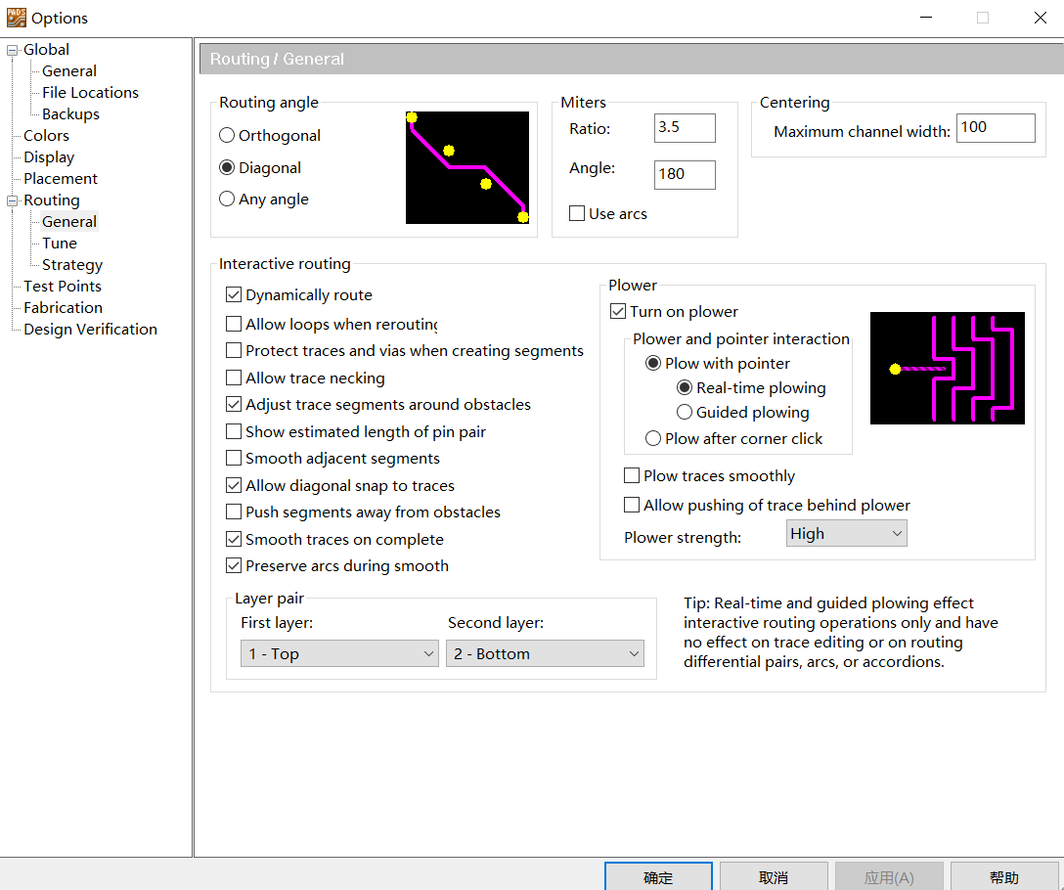This screenshot has width=1064, height=890.
Task: Open Design Verification settings page
Action: pos(90,330)
